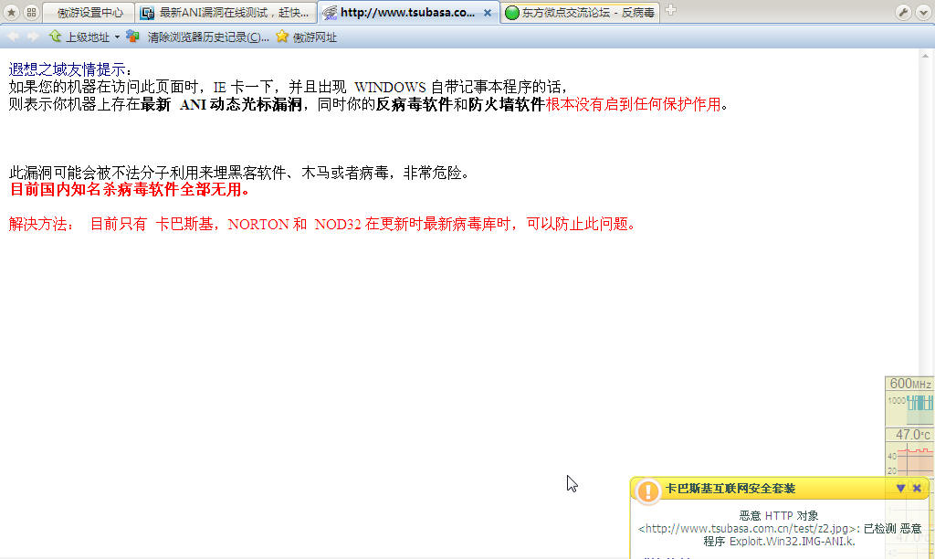
Task: Switch to the 最新ANI漏洞在线测试 tab
Action: pos(226,13)
